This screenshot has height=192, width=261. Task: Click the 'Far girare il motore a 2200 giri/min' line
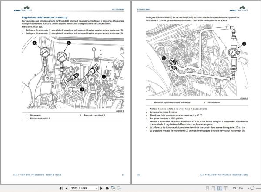[167, 119]
